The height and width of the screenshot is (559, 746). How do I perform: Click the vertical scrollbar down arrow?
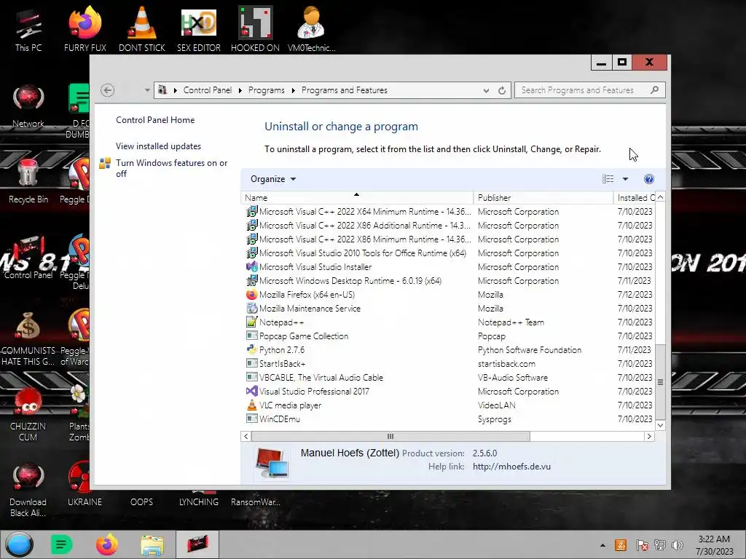coord(660,425)
